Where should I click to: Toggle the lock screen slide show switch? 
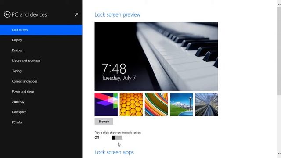pyautogui.click(x=117, y=137)
